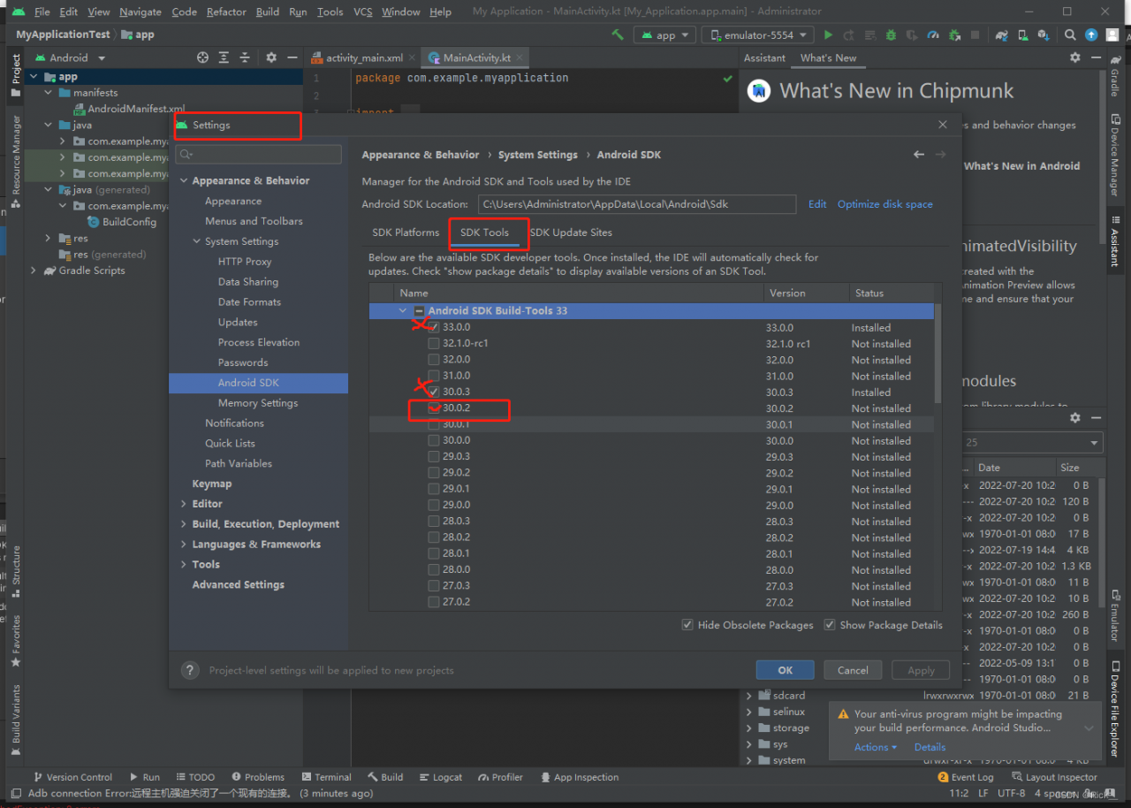1131x808 pixels.
Task: Switch to SDK Update Sites tab
Action: 571,232
